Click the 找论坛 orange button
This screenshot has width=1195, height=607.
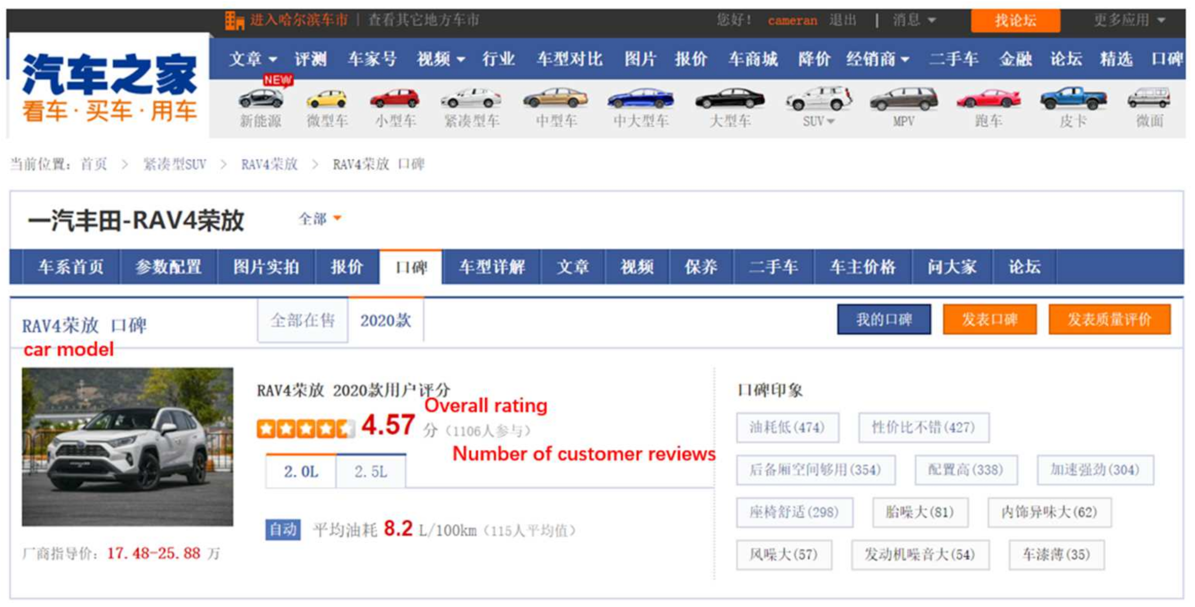(x=1015, y=21)
